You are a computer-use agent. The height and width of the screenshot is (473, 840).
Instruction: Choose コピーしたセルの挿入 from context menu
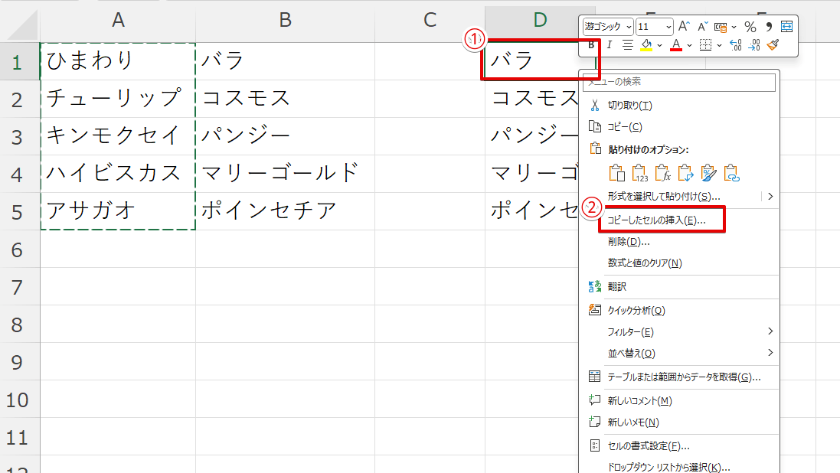coord(656,220)
